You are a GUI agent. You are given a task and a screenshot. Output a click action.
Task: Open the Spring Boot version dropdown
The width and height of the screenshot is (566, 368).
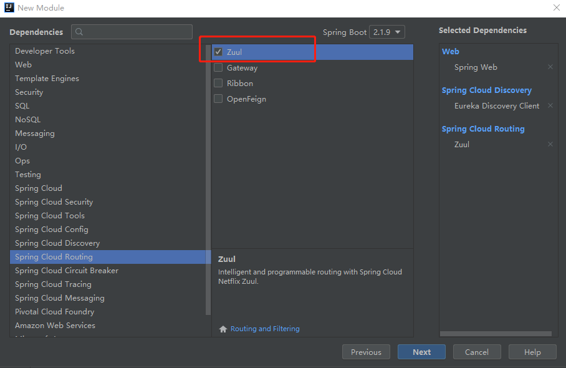click(x=386, y=32)
